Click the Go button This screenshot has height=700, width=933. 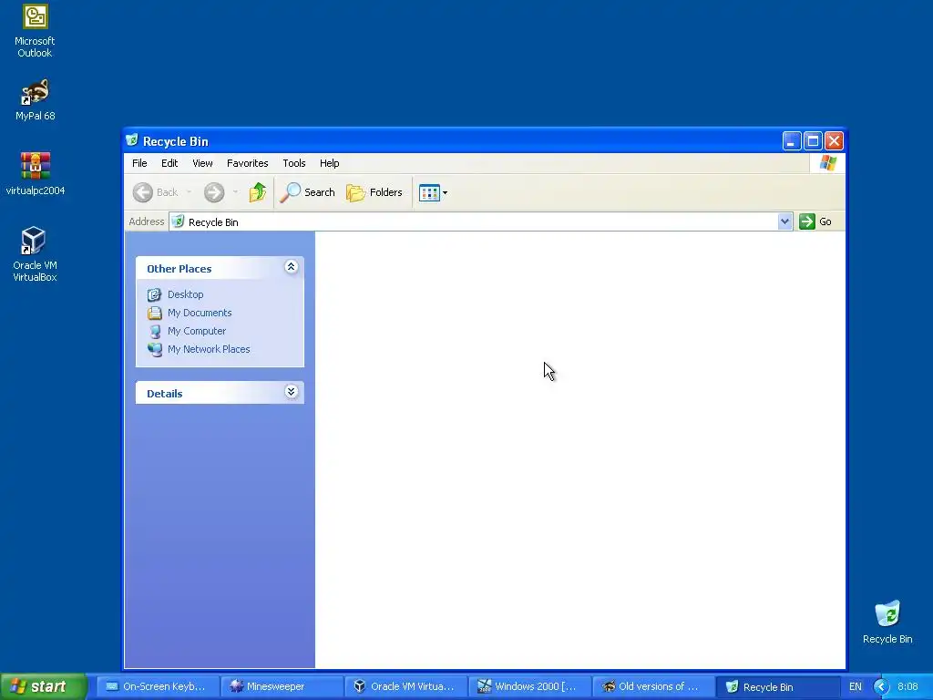(815, 221)
